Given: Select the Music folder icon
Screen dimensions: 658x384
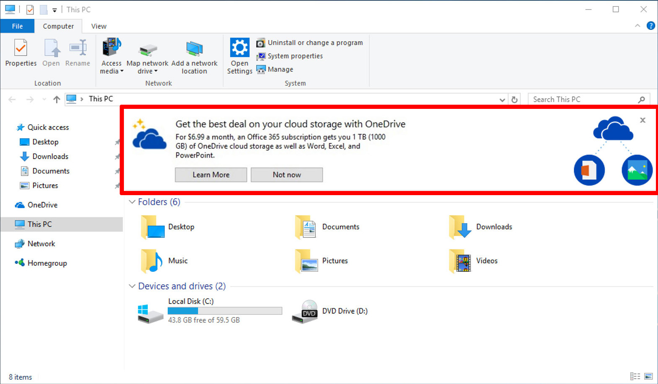Looking at the screenshot, I should 152,261.
